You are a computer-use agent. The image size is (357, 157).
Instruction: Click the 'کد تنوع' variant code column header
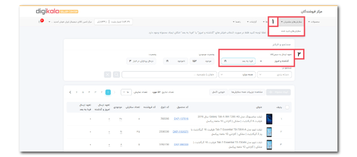[x=165, y=107]
